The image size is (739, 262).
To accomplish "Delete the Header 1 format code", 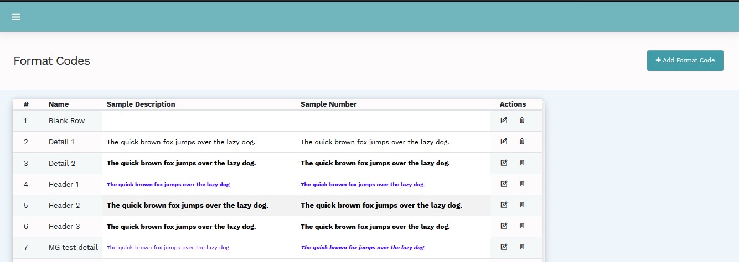I will pos(522,184).
